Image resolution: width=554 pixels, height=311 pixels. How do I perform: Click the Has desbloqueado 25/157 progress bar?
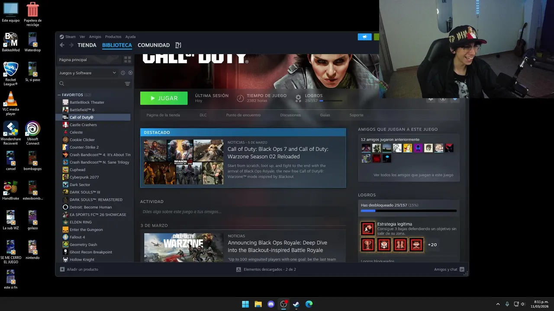[409, 211]
